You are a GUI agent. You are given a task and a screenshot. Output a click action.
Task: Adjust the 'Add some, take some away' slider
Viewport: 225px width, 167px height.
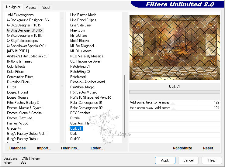(x=173, y=104)
